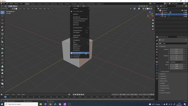Select the Box Select tool
Viewport: 188px width, 106px height.
click(x=2, y=12)
